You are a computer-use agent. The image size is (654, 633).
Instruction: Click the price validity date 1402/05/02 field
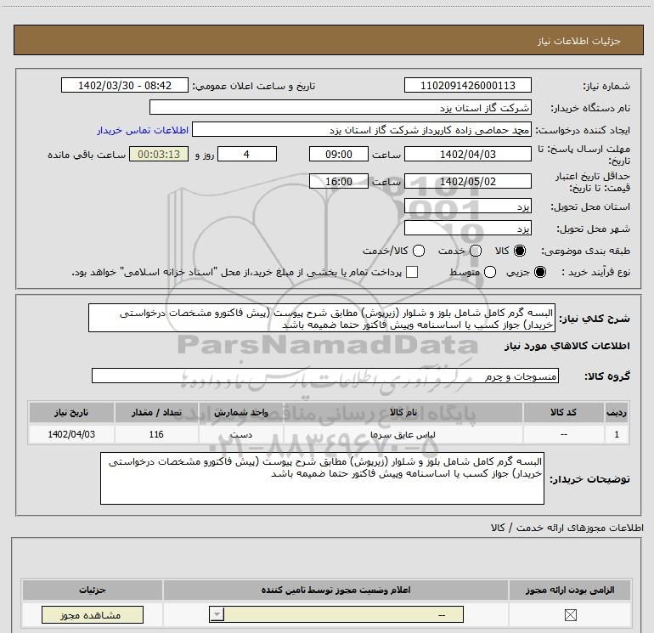(x=467, y=181)
